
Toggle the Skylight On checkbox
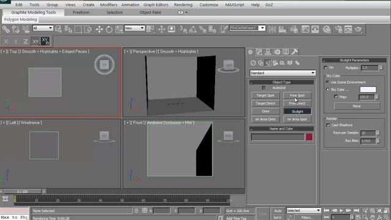[326, 68]
